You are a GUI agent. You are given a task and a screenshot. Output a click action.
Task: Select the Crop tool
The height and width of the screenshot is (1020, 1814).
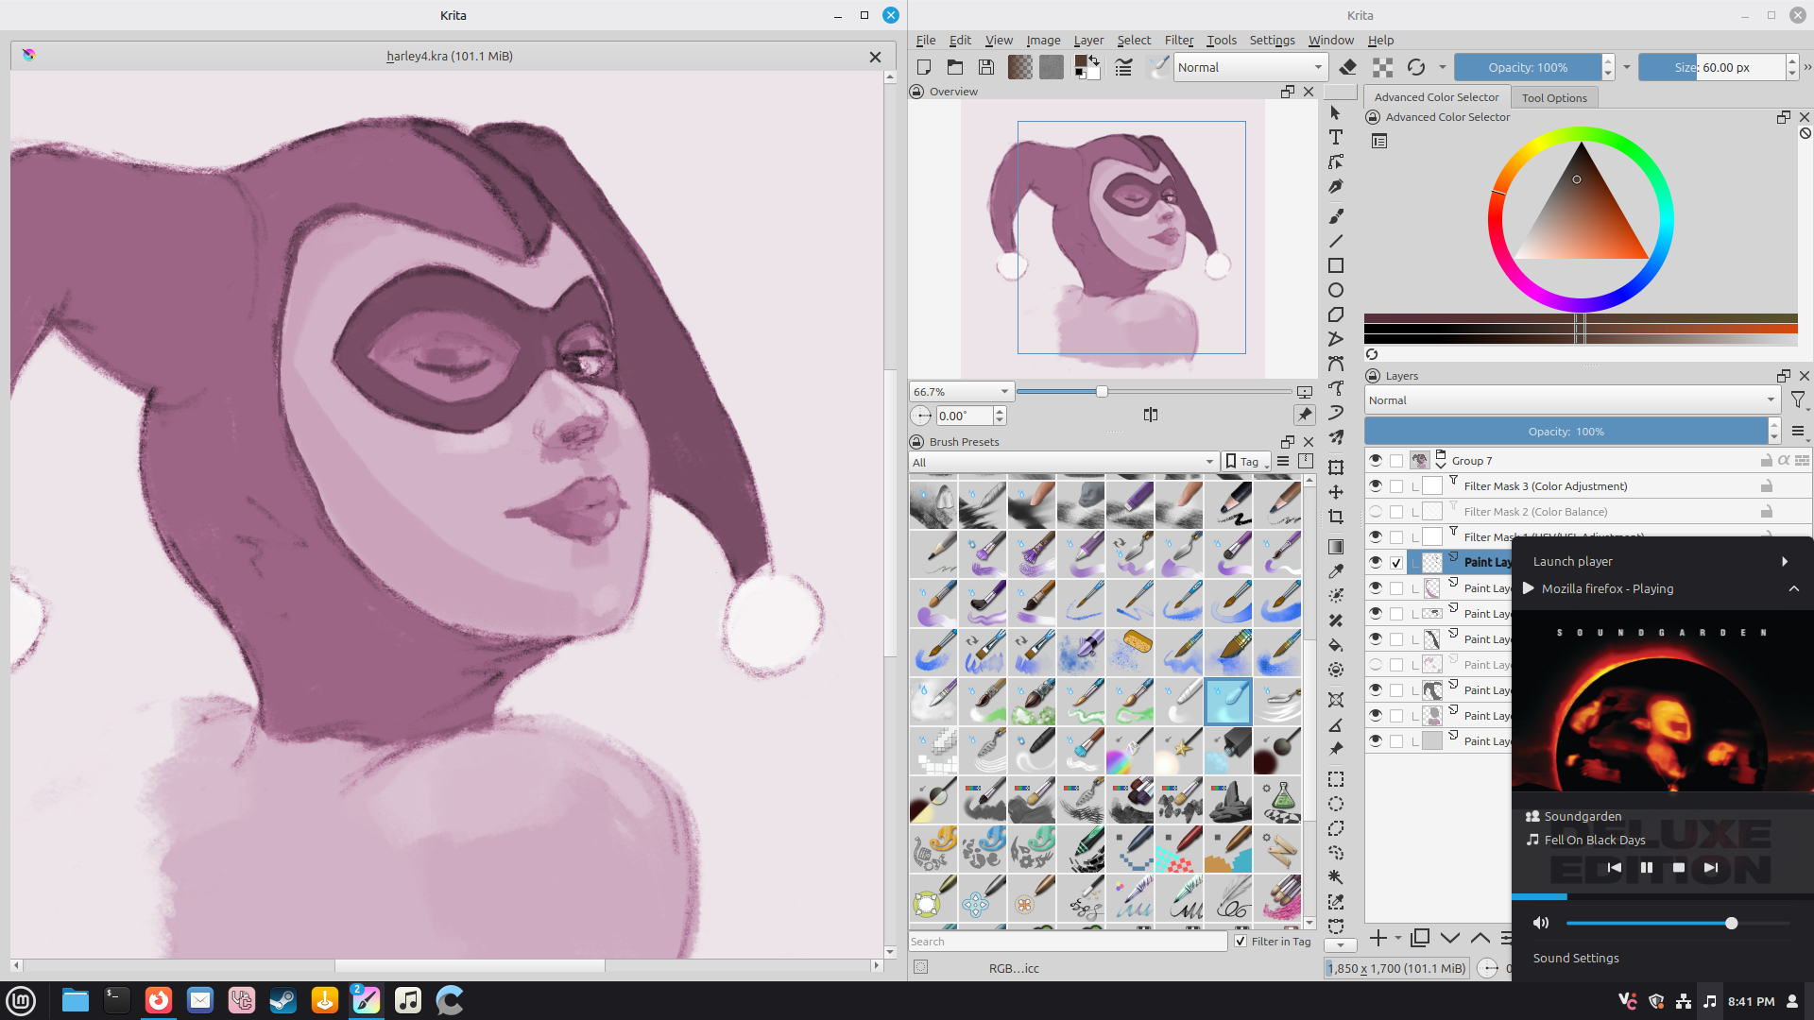1336,517
